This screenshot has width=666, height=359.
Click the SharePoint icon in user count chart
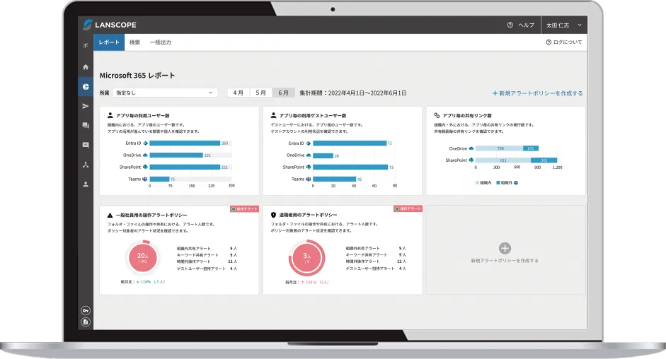[145, 167]
